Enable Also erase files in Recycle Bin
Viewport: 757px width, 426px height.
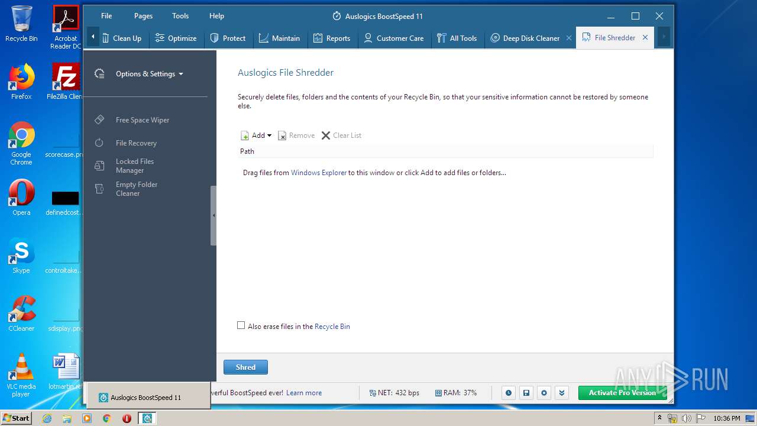tap(241, 325)
